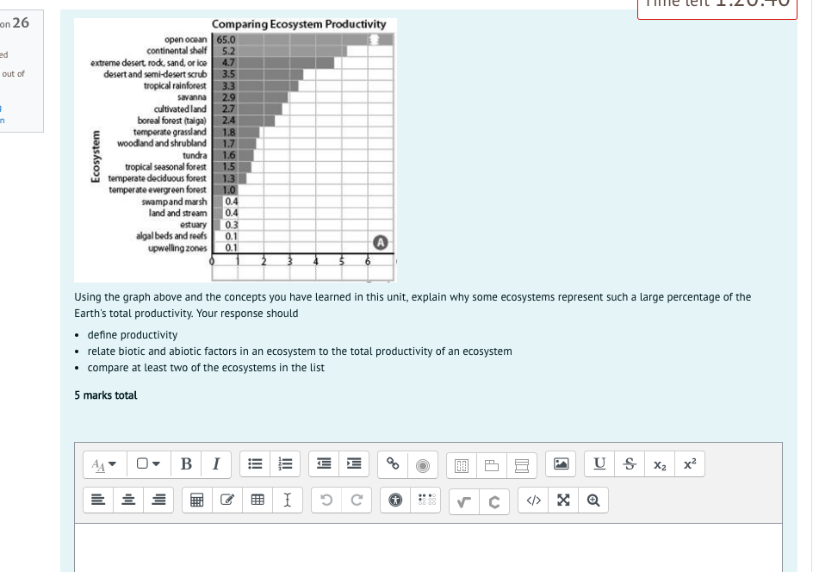Run the accessibility checker

(394, 500)
